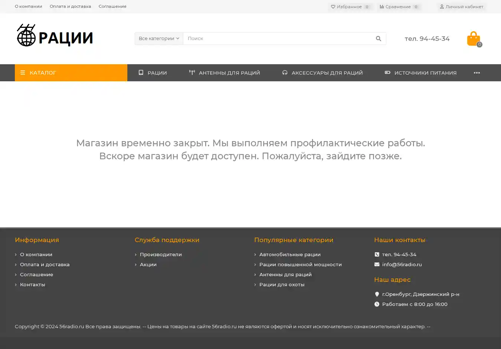The width and height of the screenshot is (501, 349).
Task: Select Аксессуары для раций menu item
Action: tap(322, 73)
